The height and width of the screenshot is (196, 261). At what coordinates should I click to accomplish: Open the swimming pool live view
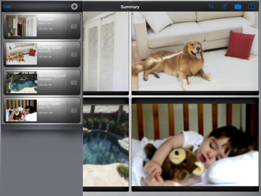click(x=106, y=145)
